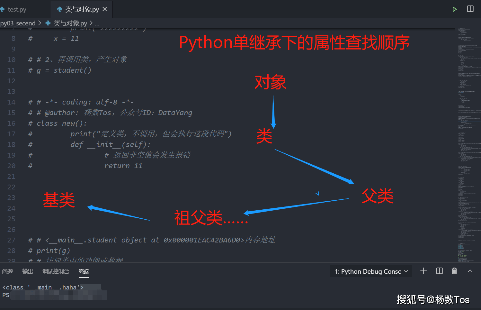Expand the breadcrumb ellipsis symbol list
This screenshot has width=481, height=310.
coord(97,23)
